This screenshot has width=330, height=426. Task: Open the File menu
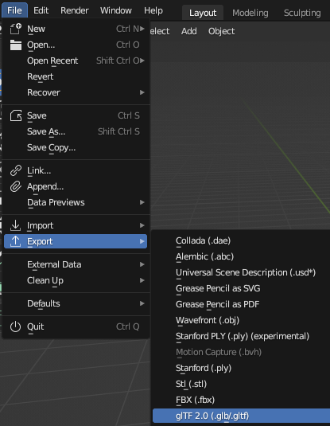14,10
